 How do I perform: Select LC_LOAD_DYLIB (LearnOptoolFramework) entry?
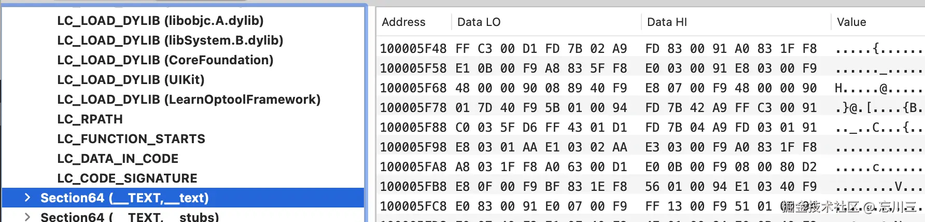point(189,100)
